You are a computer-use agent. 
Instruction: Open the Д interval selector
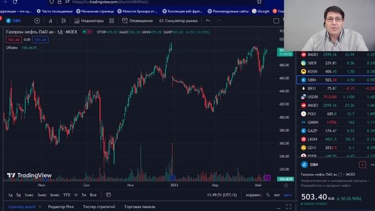point(50,21)
